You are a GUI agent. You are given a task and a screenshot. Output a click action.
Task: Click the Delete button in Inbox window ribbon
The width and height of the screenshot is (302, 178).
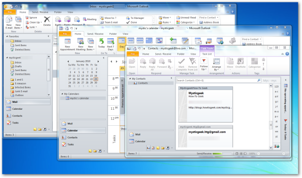click(x=47, y=22)
